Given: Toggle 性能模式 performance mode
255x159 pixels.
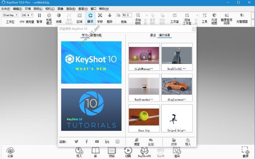Looking at the screenshot, I should click(49, 19).
